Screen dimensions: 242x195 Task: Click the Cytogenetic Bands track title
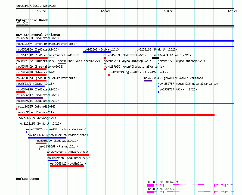[x=32, y=20]
